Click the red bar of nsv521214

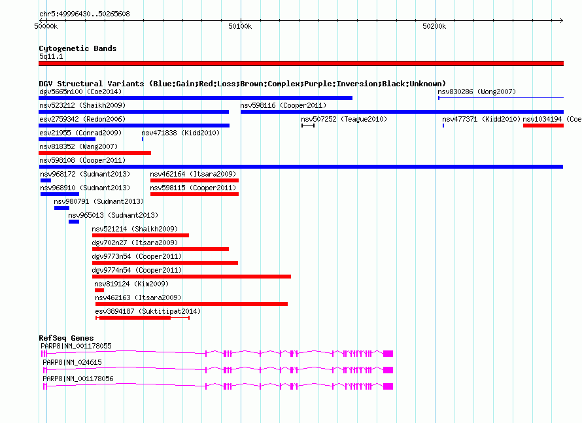tap(141, 235)
